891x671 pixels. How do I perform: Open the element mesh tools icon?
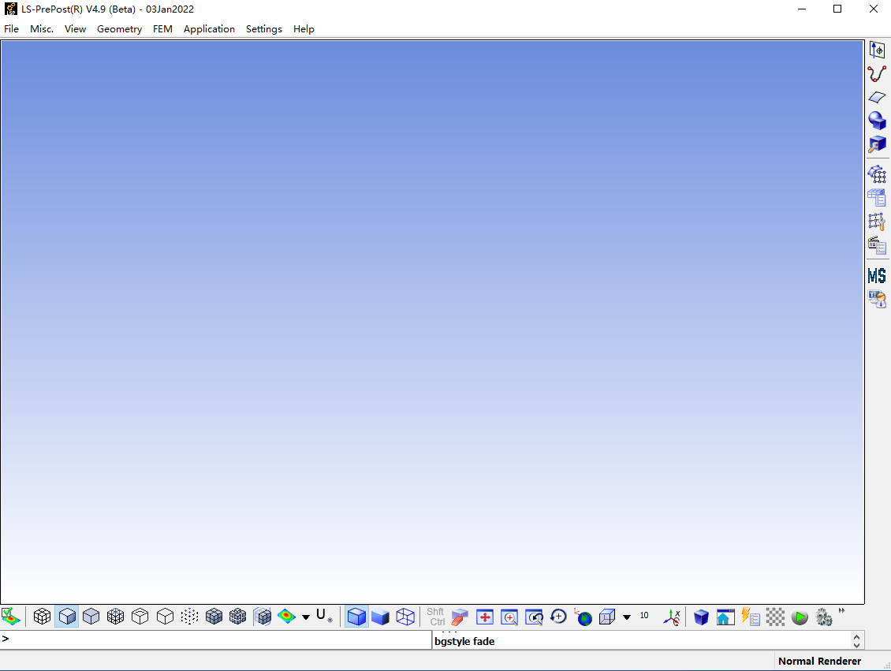pos(877,173)
